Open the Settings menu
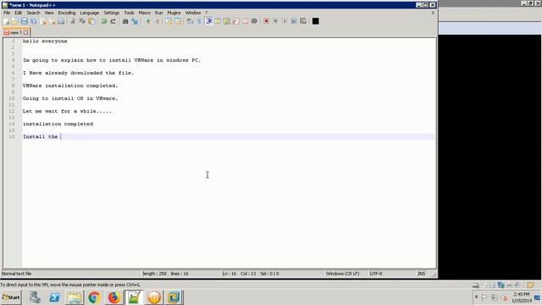The height and width of the screenshot is (305, 542). (x=111, y=13)
